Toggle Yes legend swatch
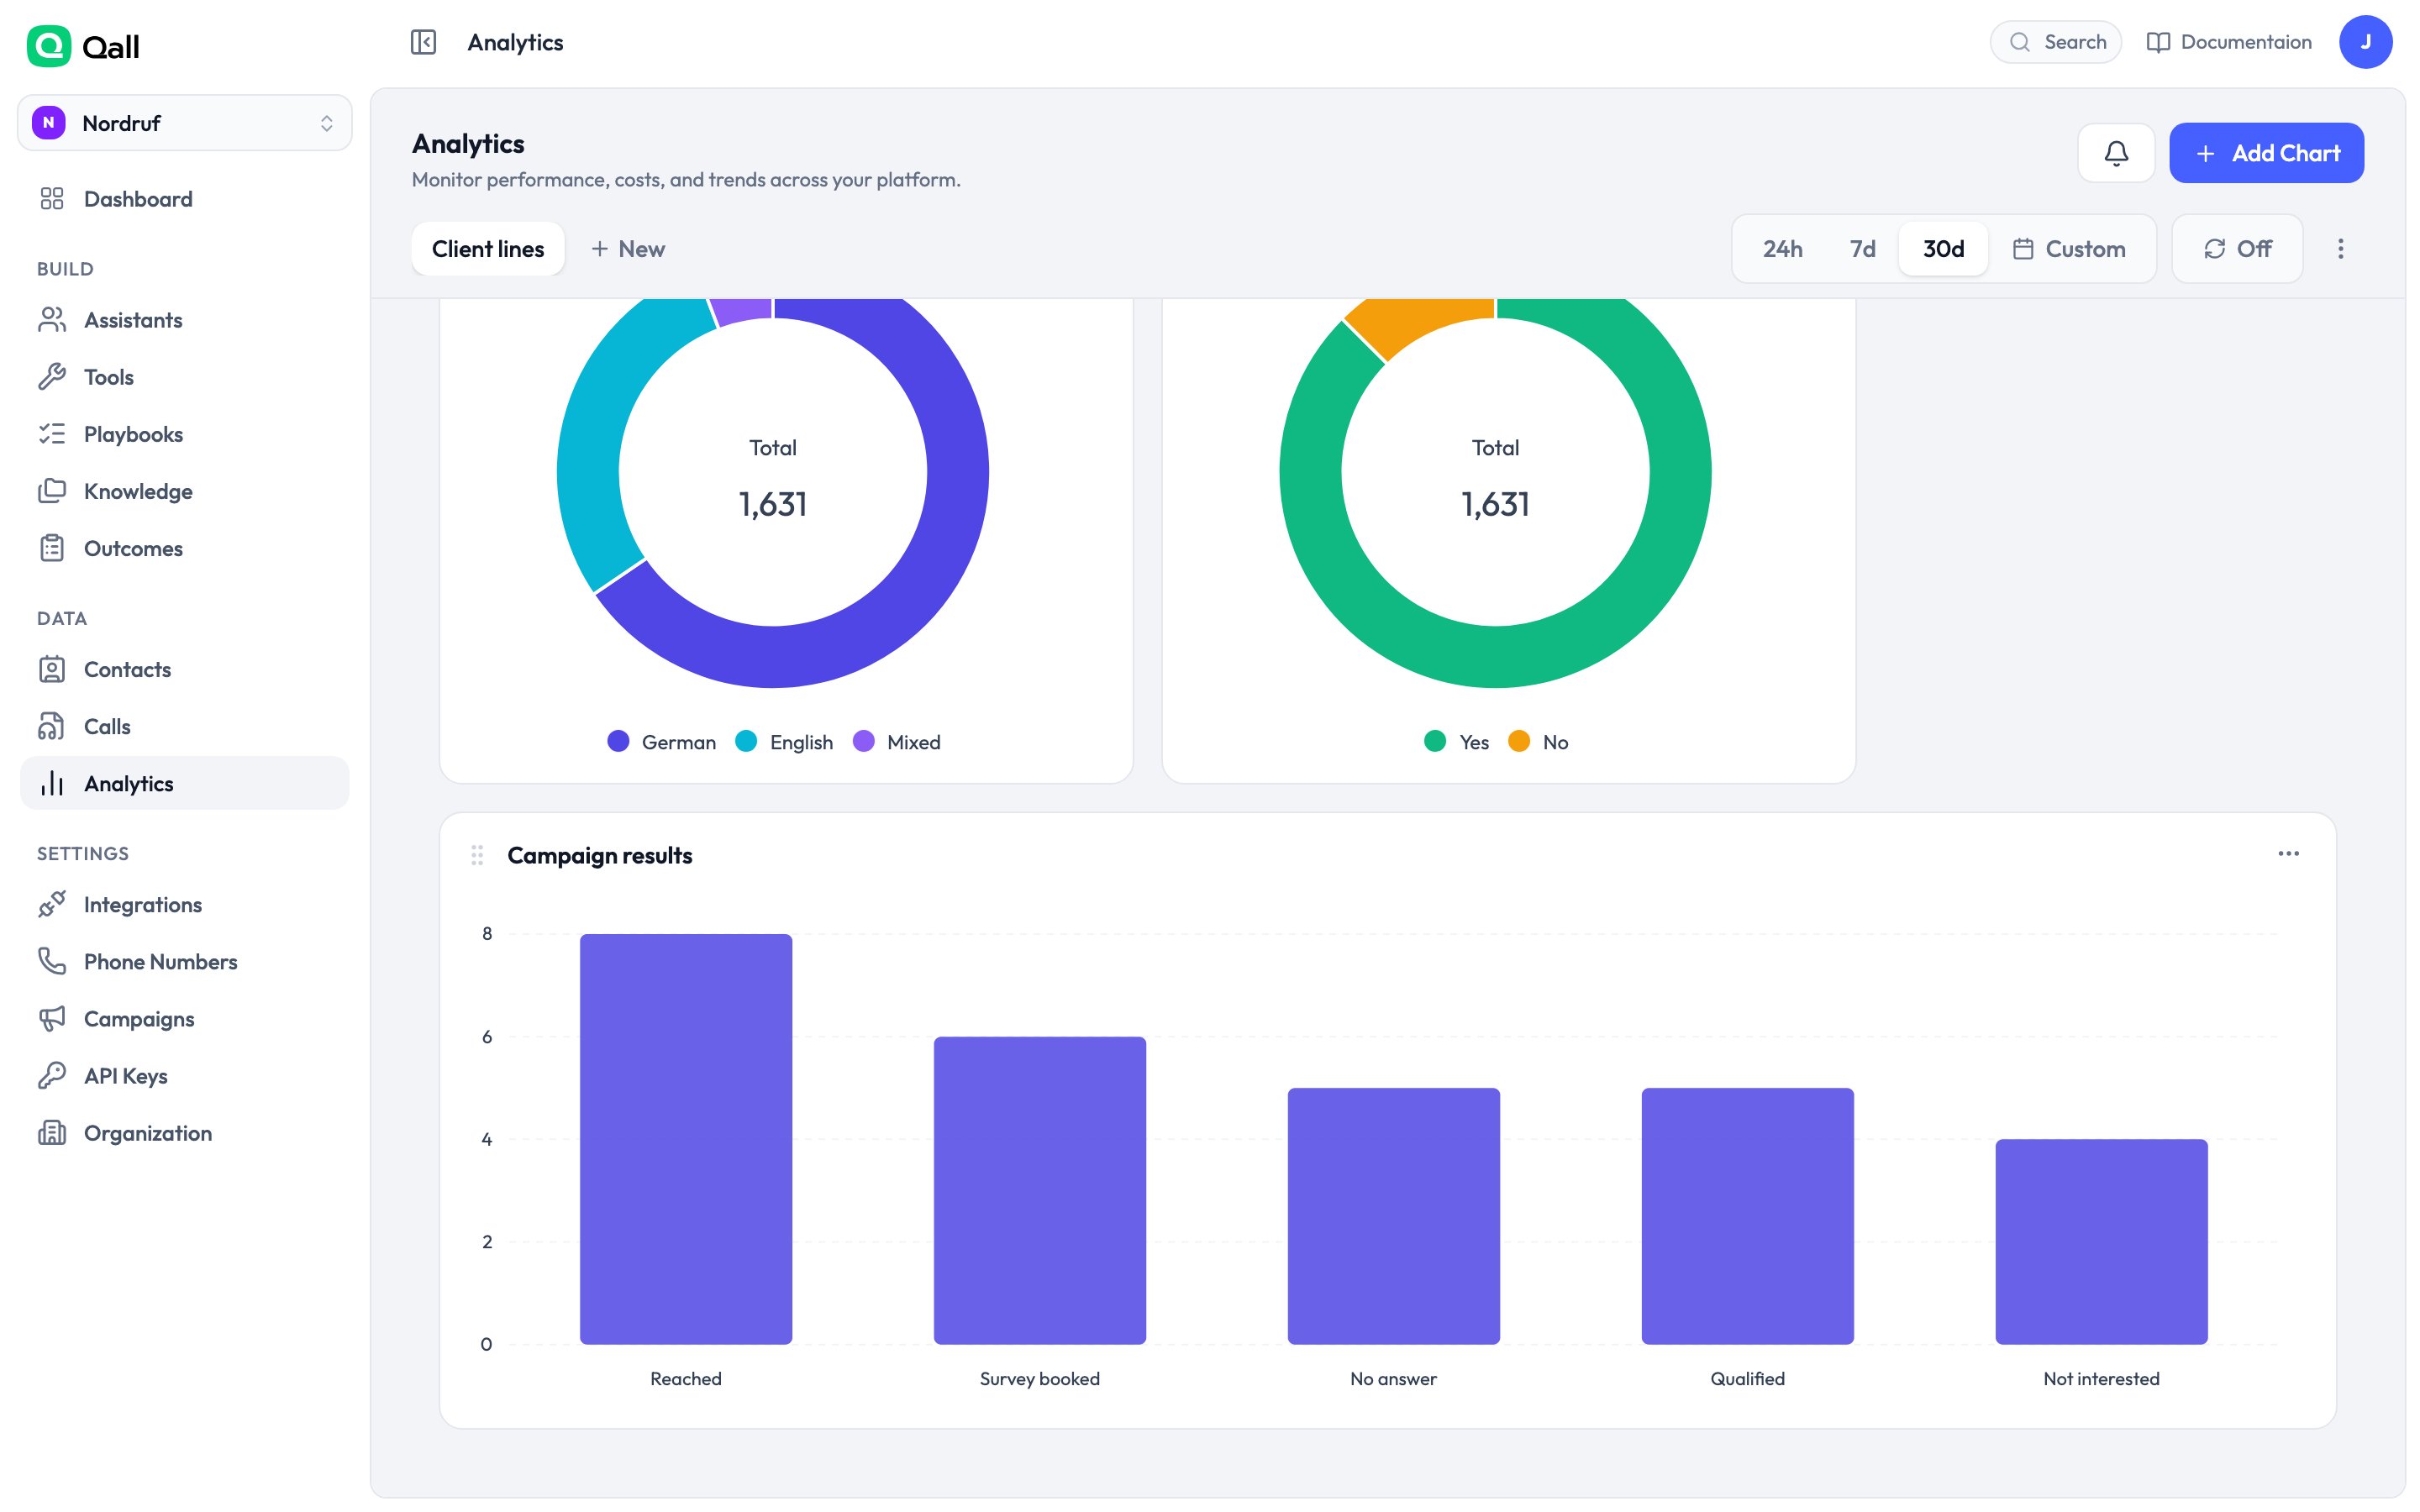Screen dimensions: 2420x1512 tap(1435, 741)
